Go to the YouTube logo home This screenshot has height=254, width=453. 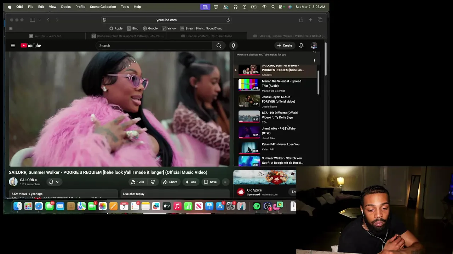click(x=31, y=46)
